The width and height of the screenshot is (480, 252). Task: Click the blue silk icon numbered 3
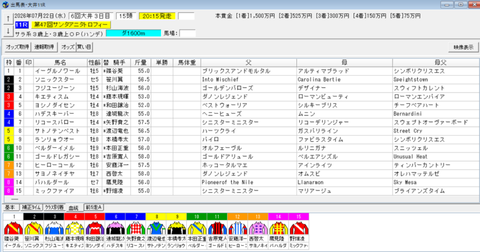[x=54, y=228]
